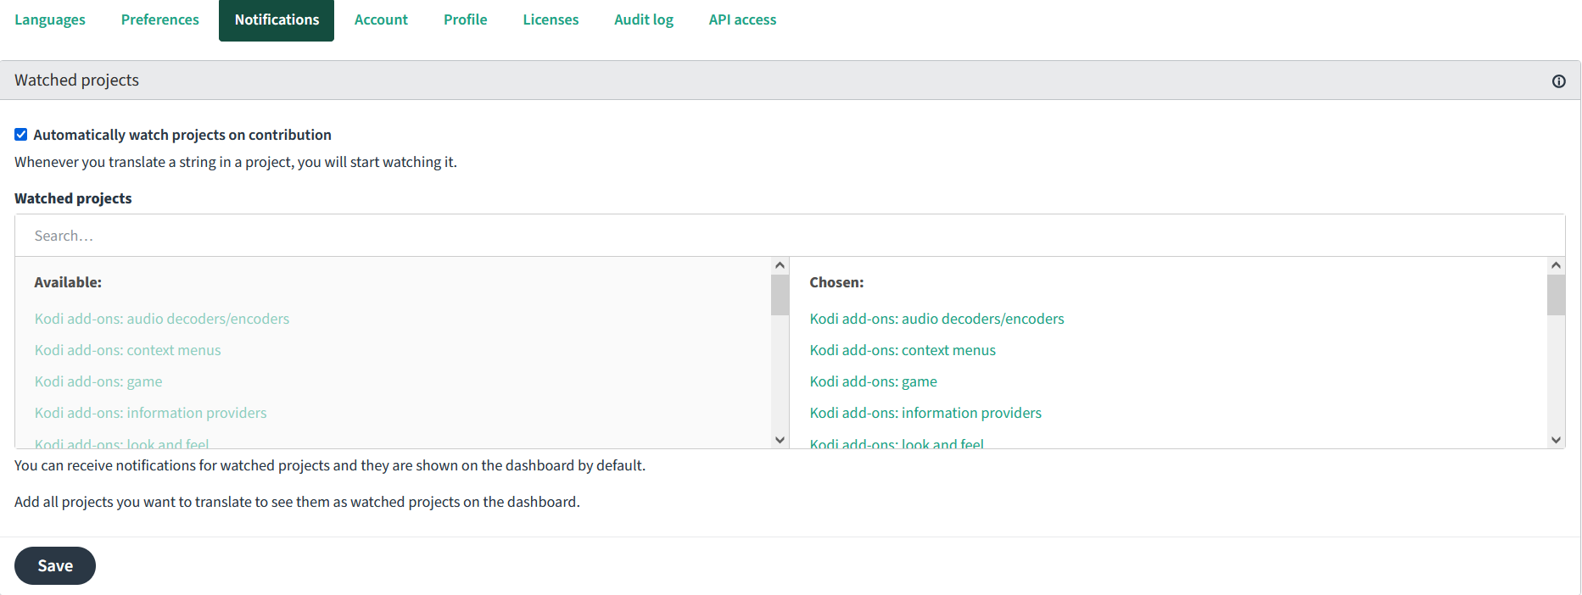Image resolution: width=1582 pixels, height=595 pixels.
Task: Select look and feel in Available list
Action: point(121,442)
